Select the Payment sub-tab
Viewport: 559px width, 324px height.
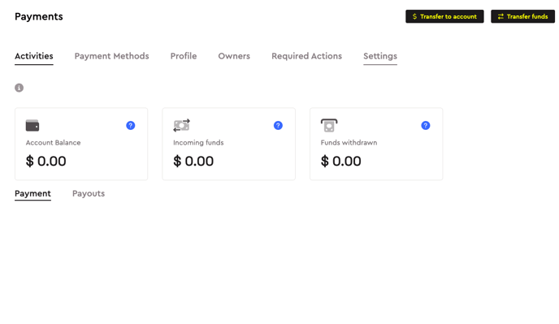(x=32, y=193)
